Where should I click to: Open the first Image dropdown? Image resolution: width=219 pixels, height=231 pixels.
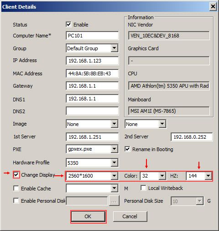click(114, 124)
